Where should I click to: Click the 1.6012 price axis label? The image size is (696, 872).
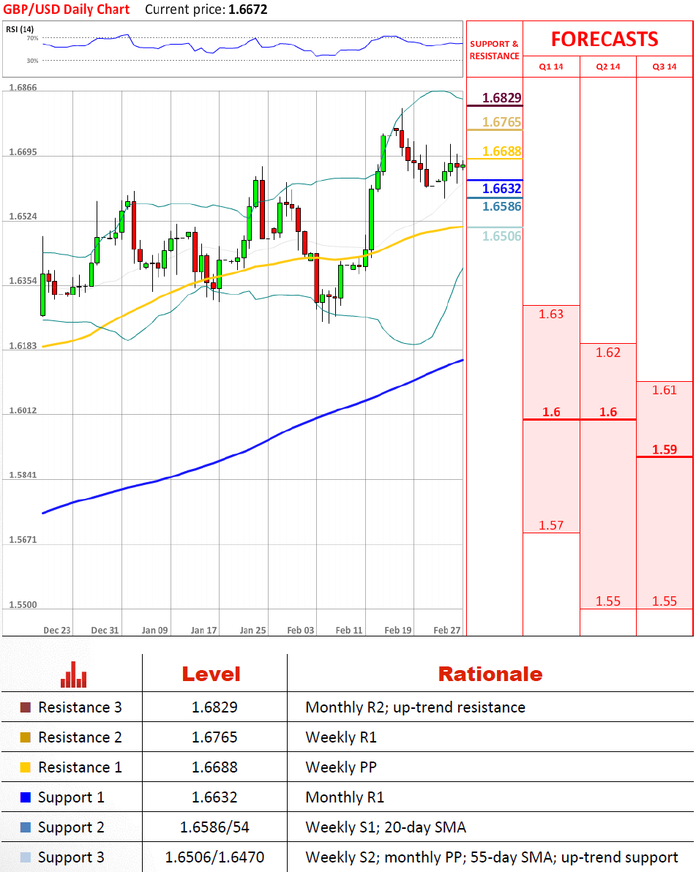pos(23,410)
